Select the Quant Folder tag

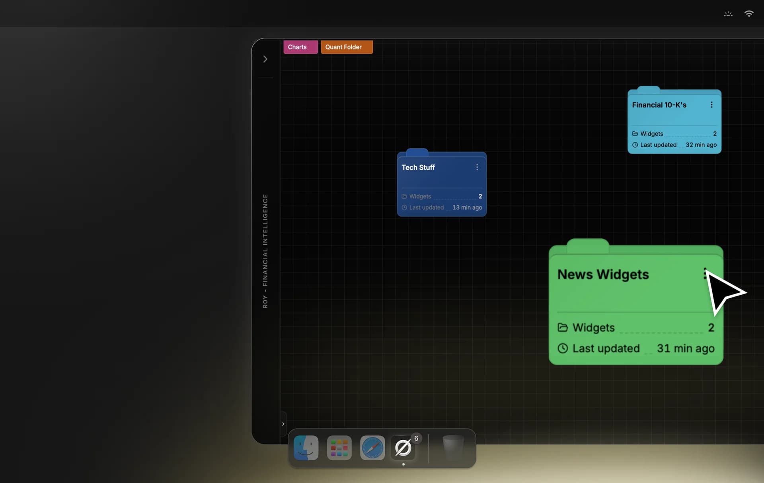(346, 47)
